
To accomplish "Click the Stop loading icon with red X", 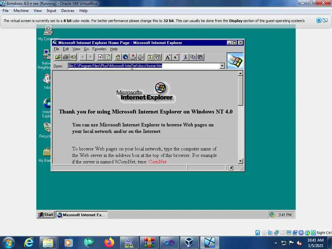I will [x=101, y=57].
